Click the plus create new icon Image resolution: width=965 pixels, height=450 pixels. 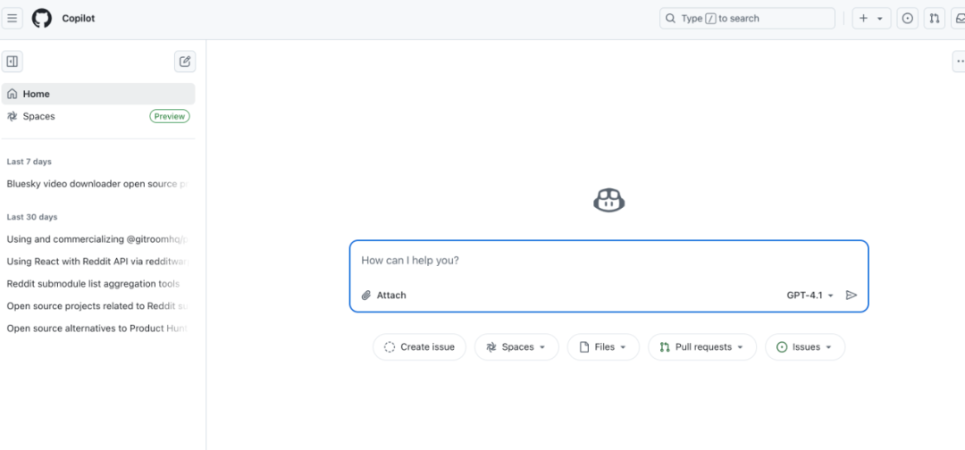tap(863, 19)
